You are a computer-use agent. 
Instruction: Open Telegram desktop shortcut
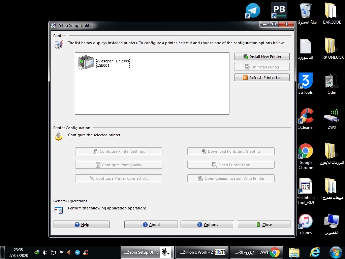(253, 10)
